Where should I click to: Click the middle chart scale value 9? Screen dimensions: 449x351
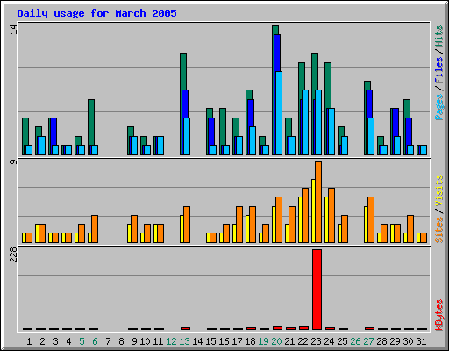[13, 161]
